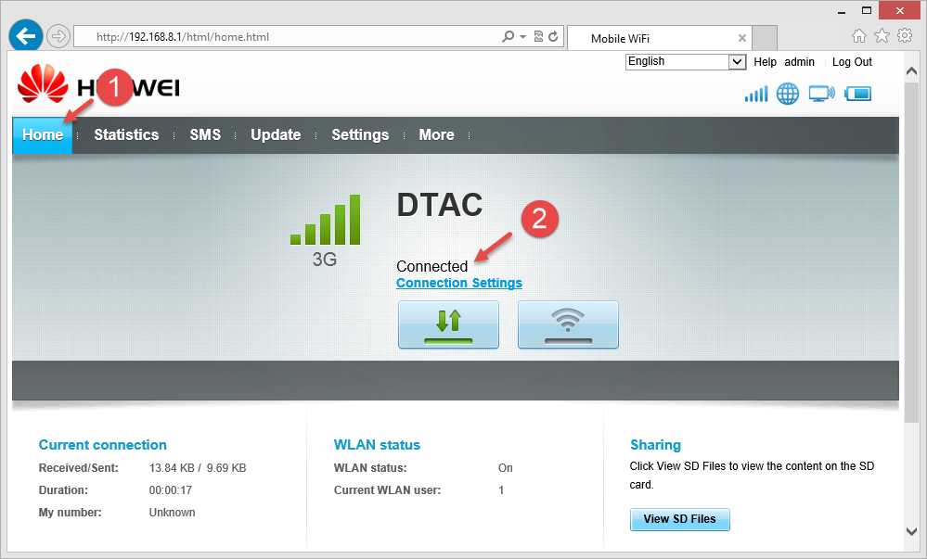The height and width of the screenshot is (559, 927).
Task: Open the English language dropdown
Action: [x=686, y=61]
